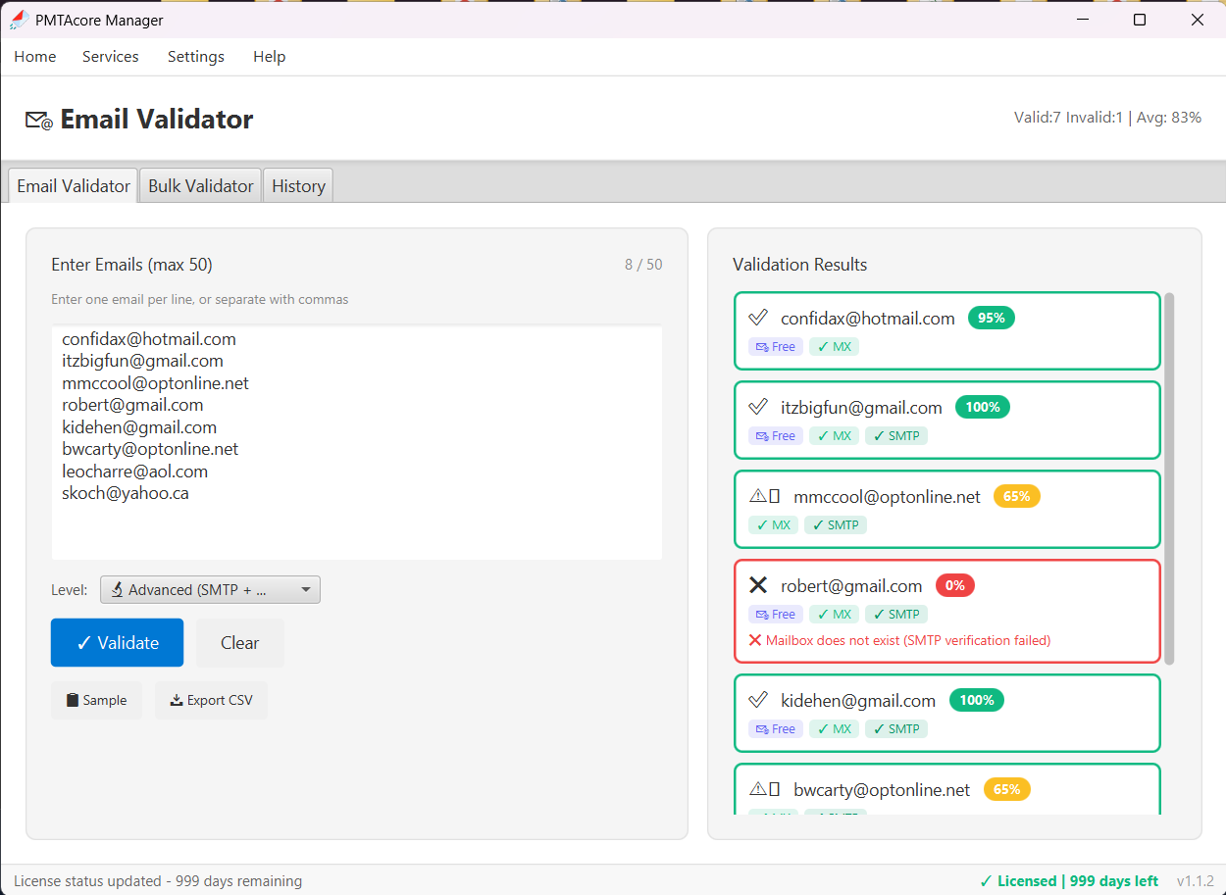Click the Validate button
Viewport: 1226px width, 895px height.
(117, 642)
